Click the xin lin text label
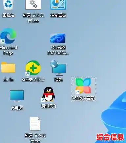 pyautogui.click(x=8, y=80)
